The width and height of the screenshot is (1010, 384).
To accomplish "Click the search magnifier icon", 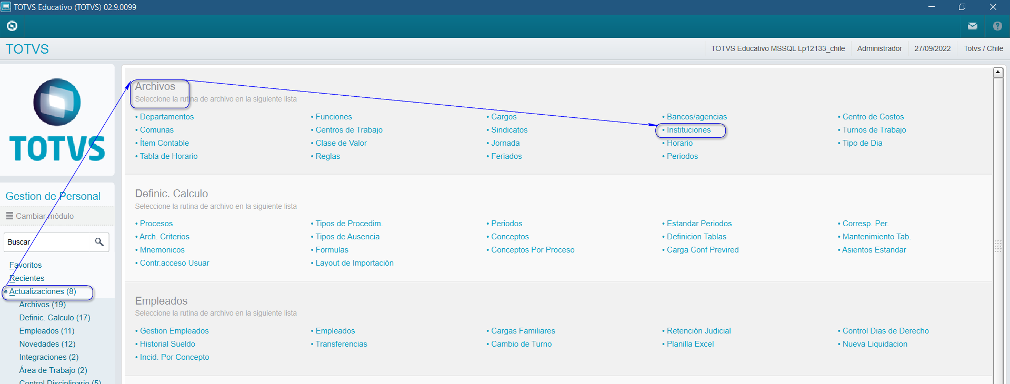I will click(99, 242).
